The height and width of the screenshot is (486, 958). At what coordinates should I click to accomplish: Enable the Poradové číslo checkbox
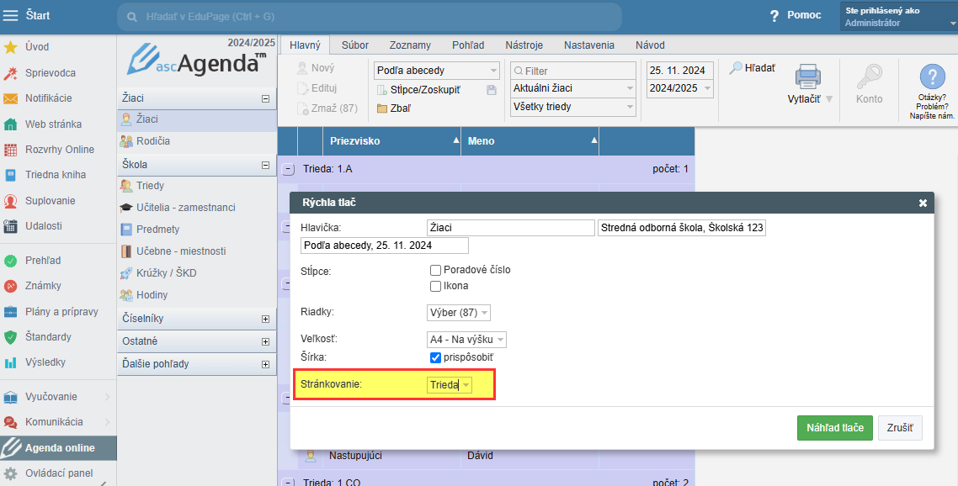pos(435,270)
